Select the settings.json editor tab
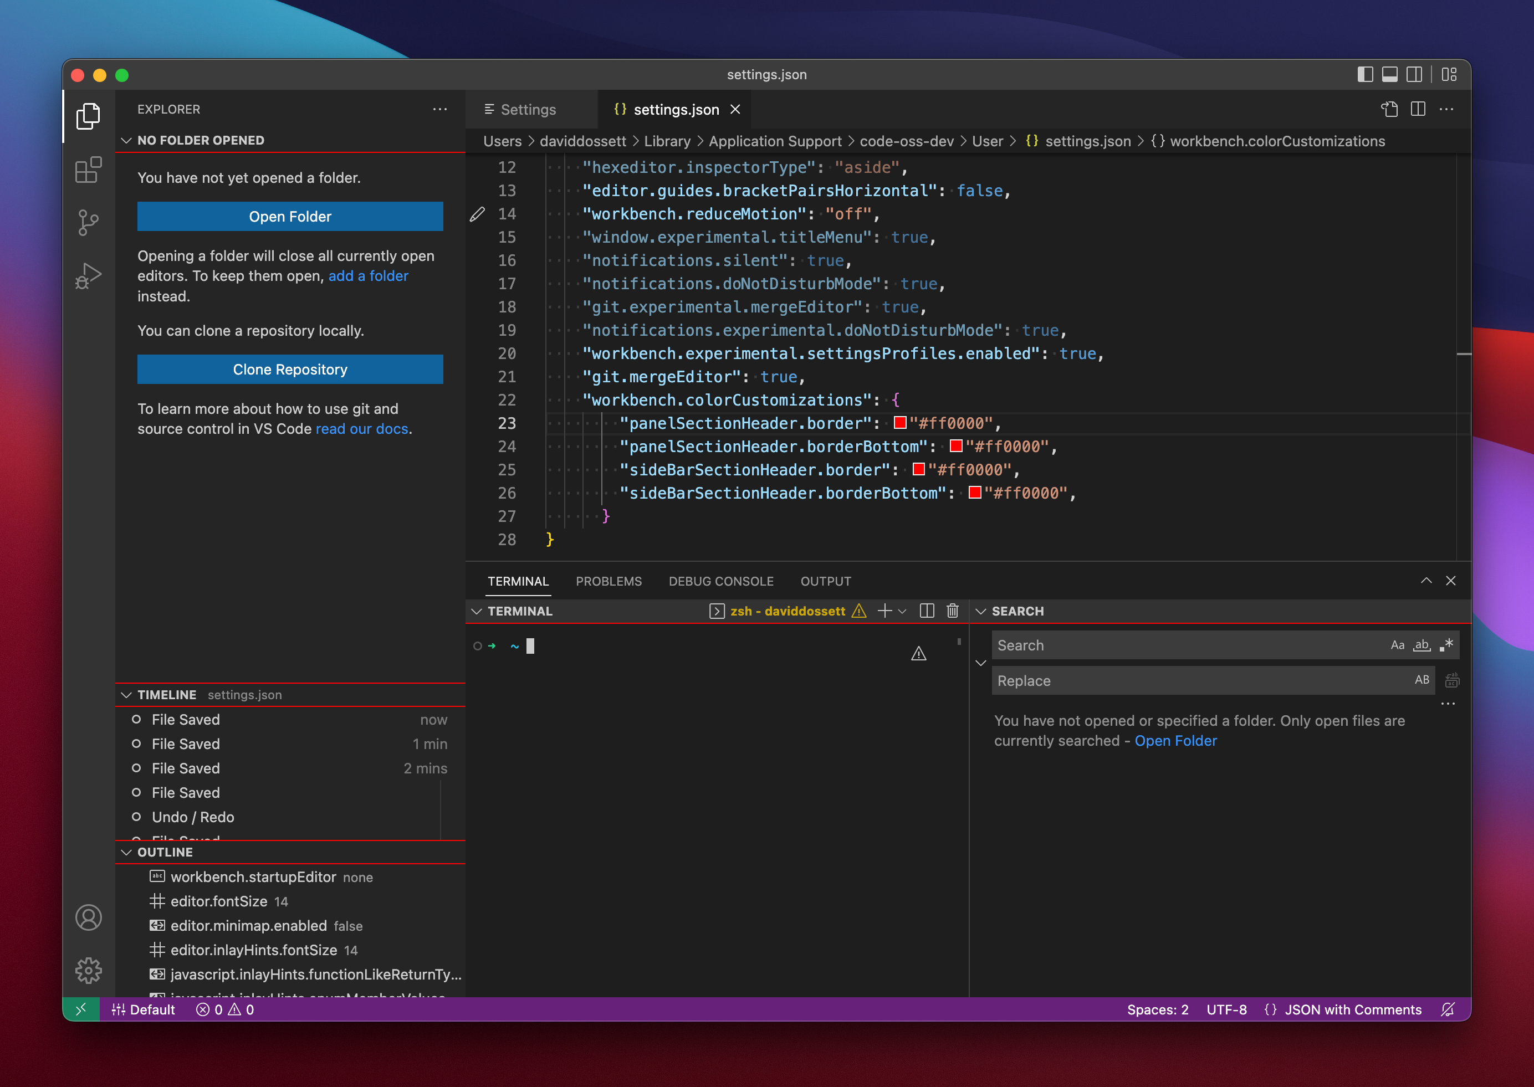The image size is (1534, 1087). pyautogui.click(x=675, y=109)
